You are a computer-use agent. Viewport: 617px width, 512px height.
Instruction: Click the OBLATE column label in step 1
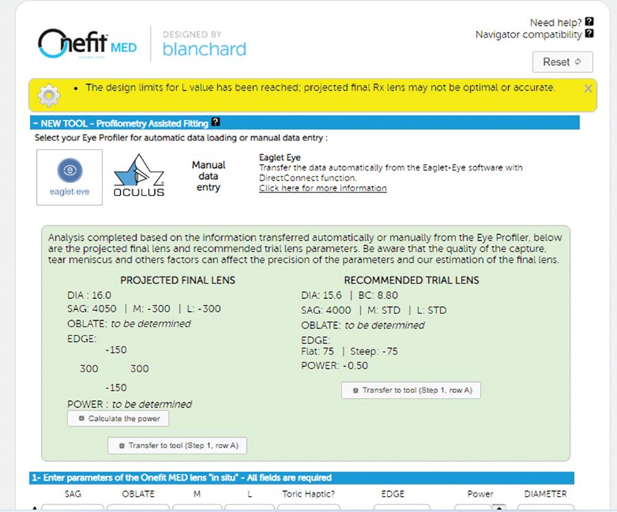138,494
